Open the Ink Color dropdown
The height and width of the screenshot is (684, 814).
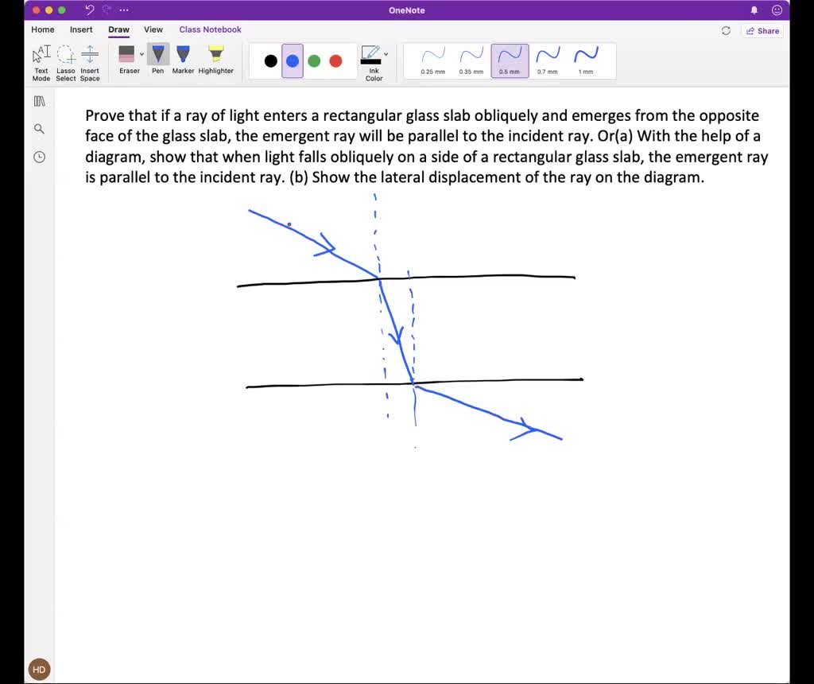(386, 52)
